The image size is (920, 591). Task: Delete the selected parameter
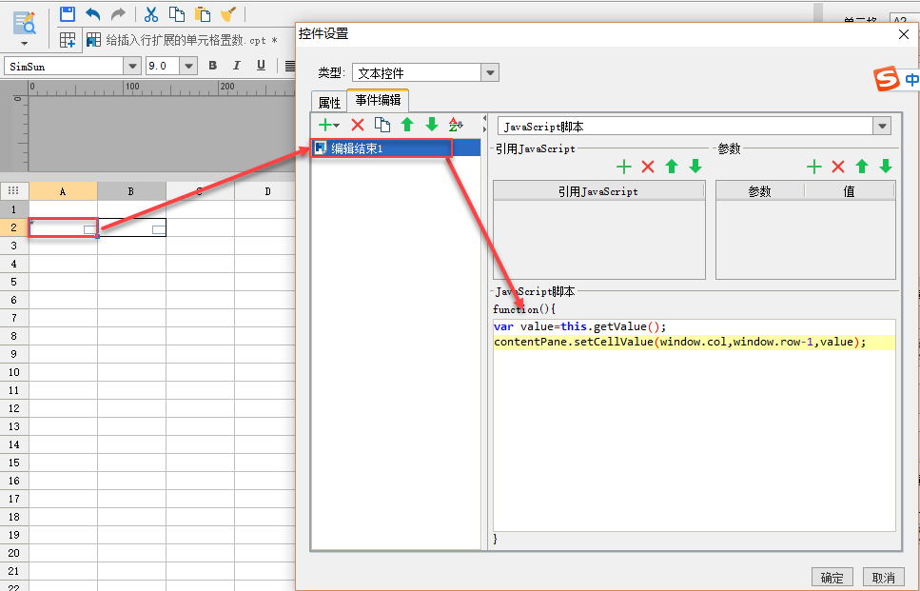click(838, 167)
